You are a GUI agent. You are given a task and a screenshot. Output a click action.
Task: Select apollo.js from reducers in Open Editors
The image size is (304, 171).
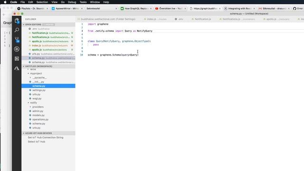[48, 41]
